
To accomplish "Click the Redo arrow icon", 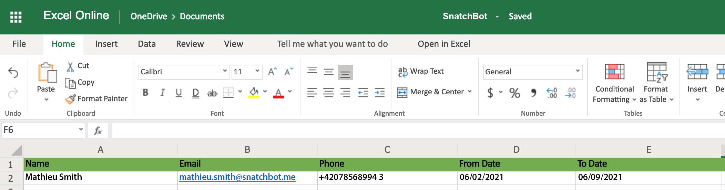I will (x=13, y=93).
